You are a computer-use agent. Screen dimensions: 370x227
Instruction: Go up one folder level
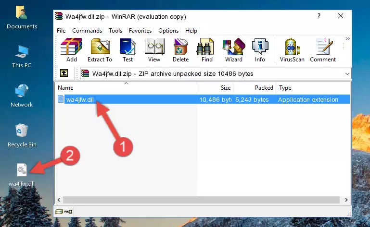click(64, 73)
